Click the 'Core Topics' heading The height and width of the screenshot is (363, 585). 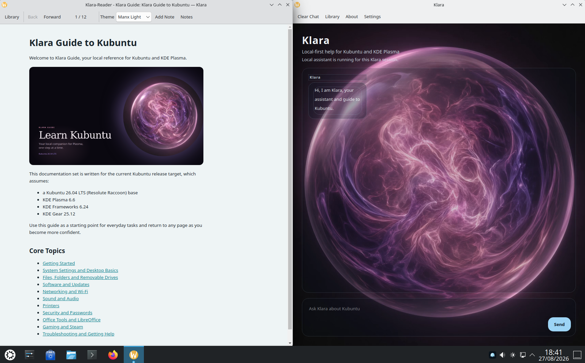[x=47, y=251]
